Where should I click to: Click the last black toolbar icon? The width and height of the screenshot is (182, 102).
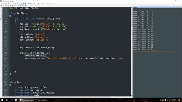coord(25,5)
